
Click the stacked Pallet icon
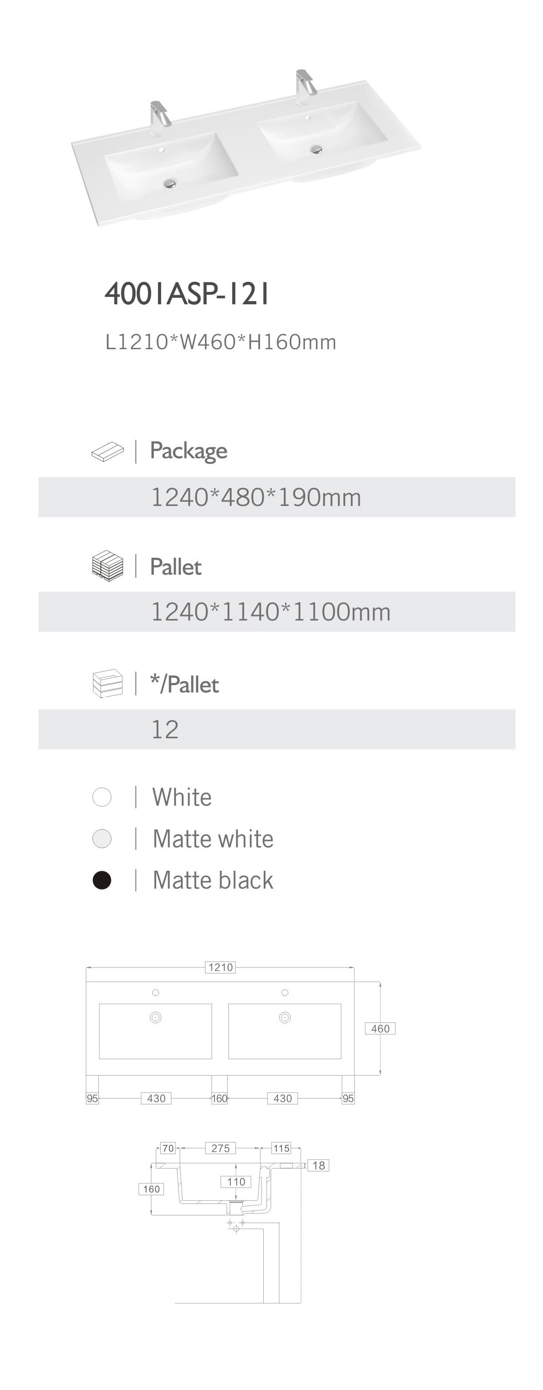(x=107, y=566)
